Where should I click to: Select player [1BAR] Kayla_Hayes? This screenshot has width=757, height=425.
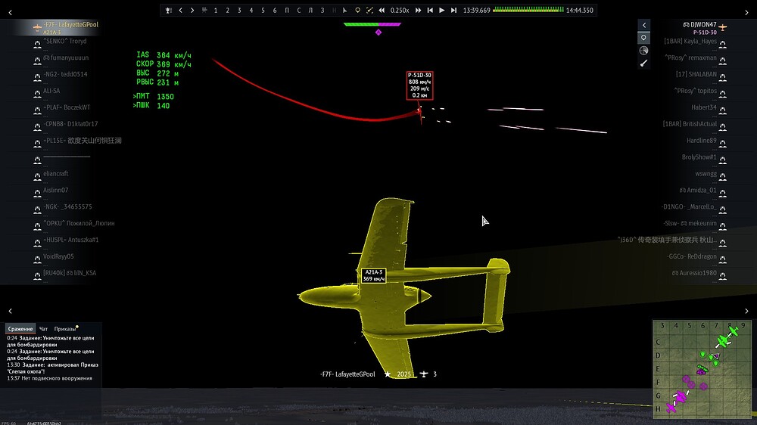tap(690, 41)
